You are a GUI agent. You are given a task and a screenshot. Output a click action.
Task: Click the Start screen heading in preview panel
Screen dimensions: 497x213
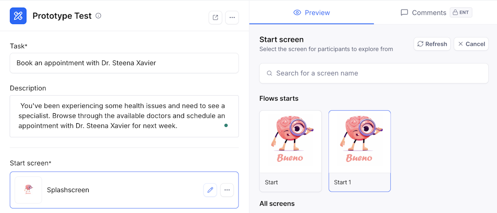click(x=282, y=39)
